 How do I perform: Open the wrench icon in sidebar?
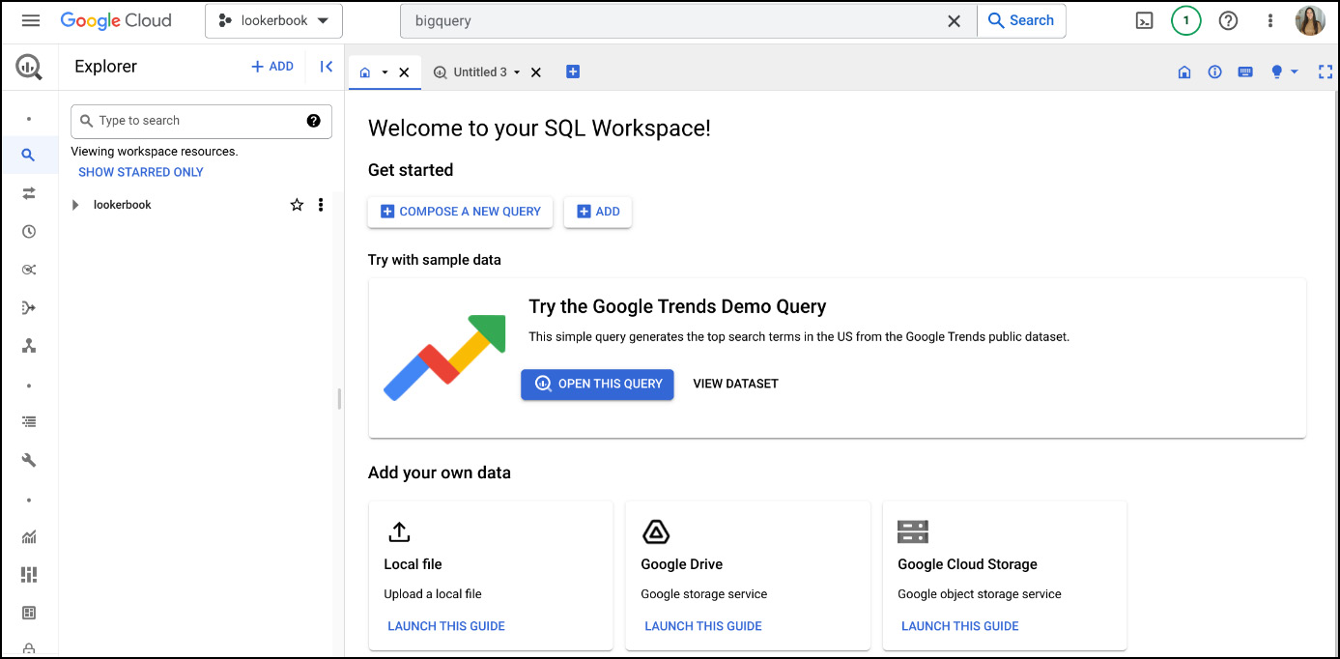pyautogui.click(x=29, y=461)
